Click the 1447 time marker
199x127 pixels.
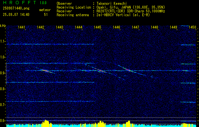pyautogui.click(x=135, y=27)
